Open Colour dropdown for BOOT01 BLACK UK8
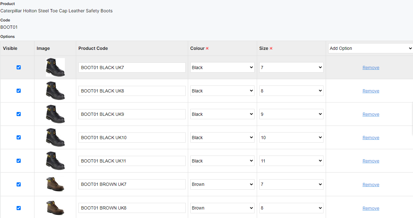This screenshot has height=218, width=413. pos(222,91)
